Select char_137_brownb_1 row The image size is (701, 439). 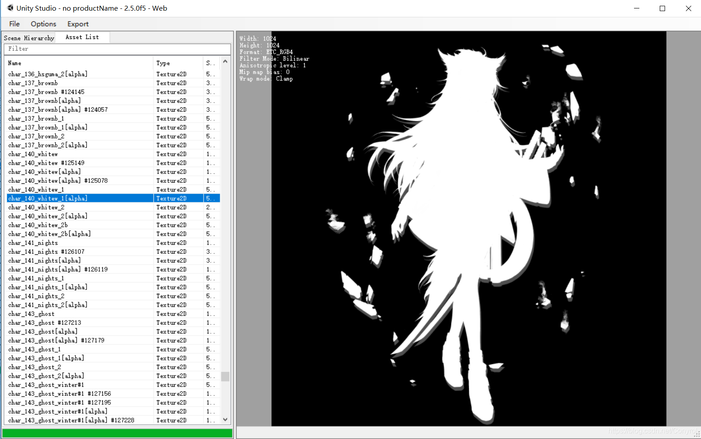[113, 119]
